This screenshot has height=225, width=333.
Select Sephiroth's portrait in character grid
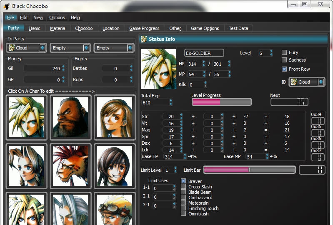[70, 209]
